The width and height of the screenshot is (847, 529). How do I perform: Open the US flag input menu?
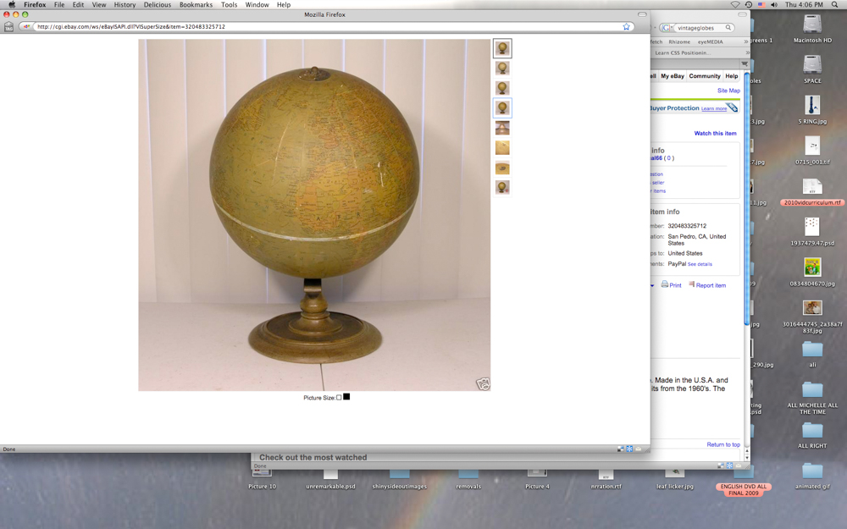point(761,5)
